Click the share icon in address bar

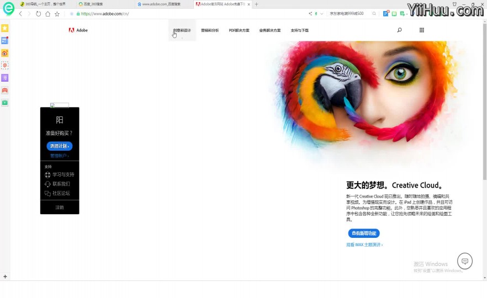(x=310, y=14)
